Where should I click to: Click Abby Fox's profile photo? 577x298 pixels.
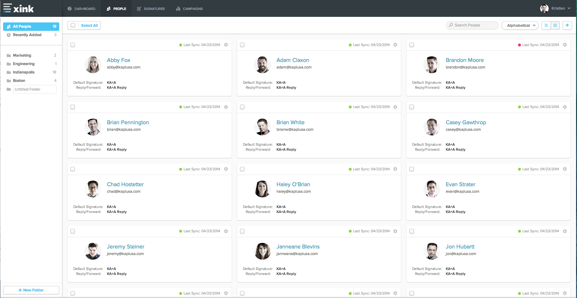(93, 65)
